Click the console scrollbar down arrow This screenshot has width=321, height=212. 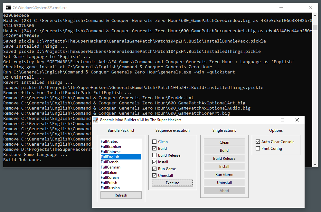[x=315, y=165]
